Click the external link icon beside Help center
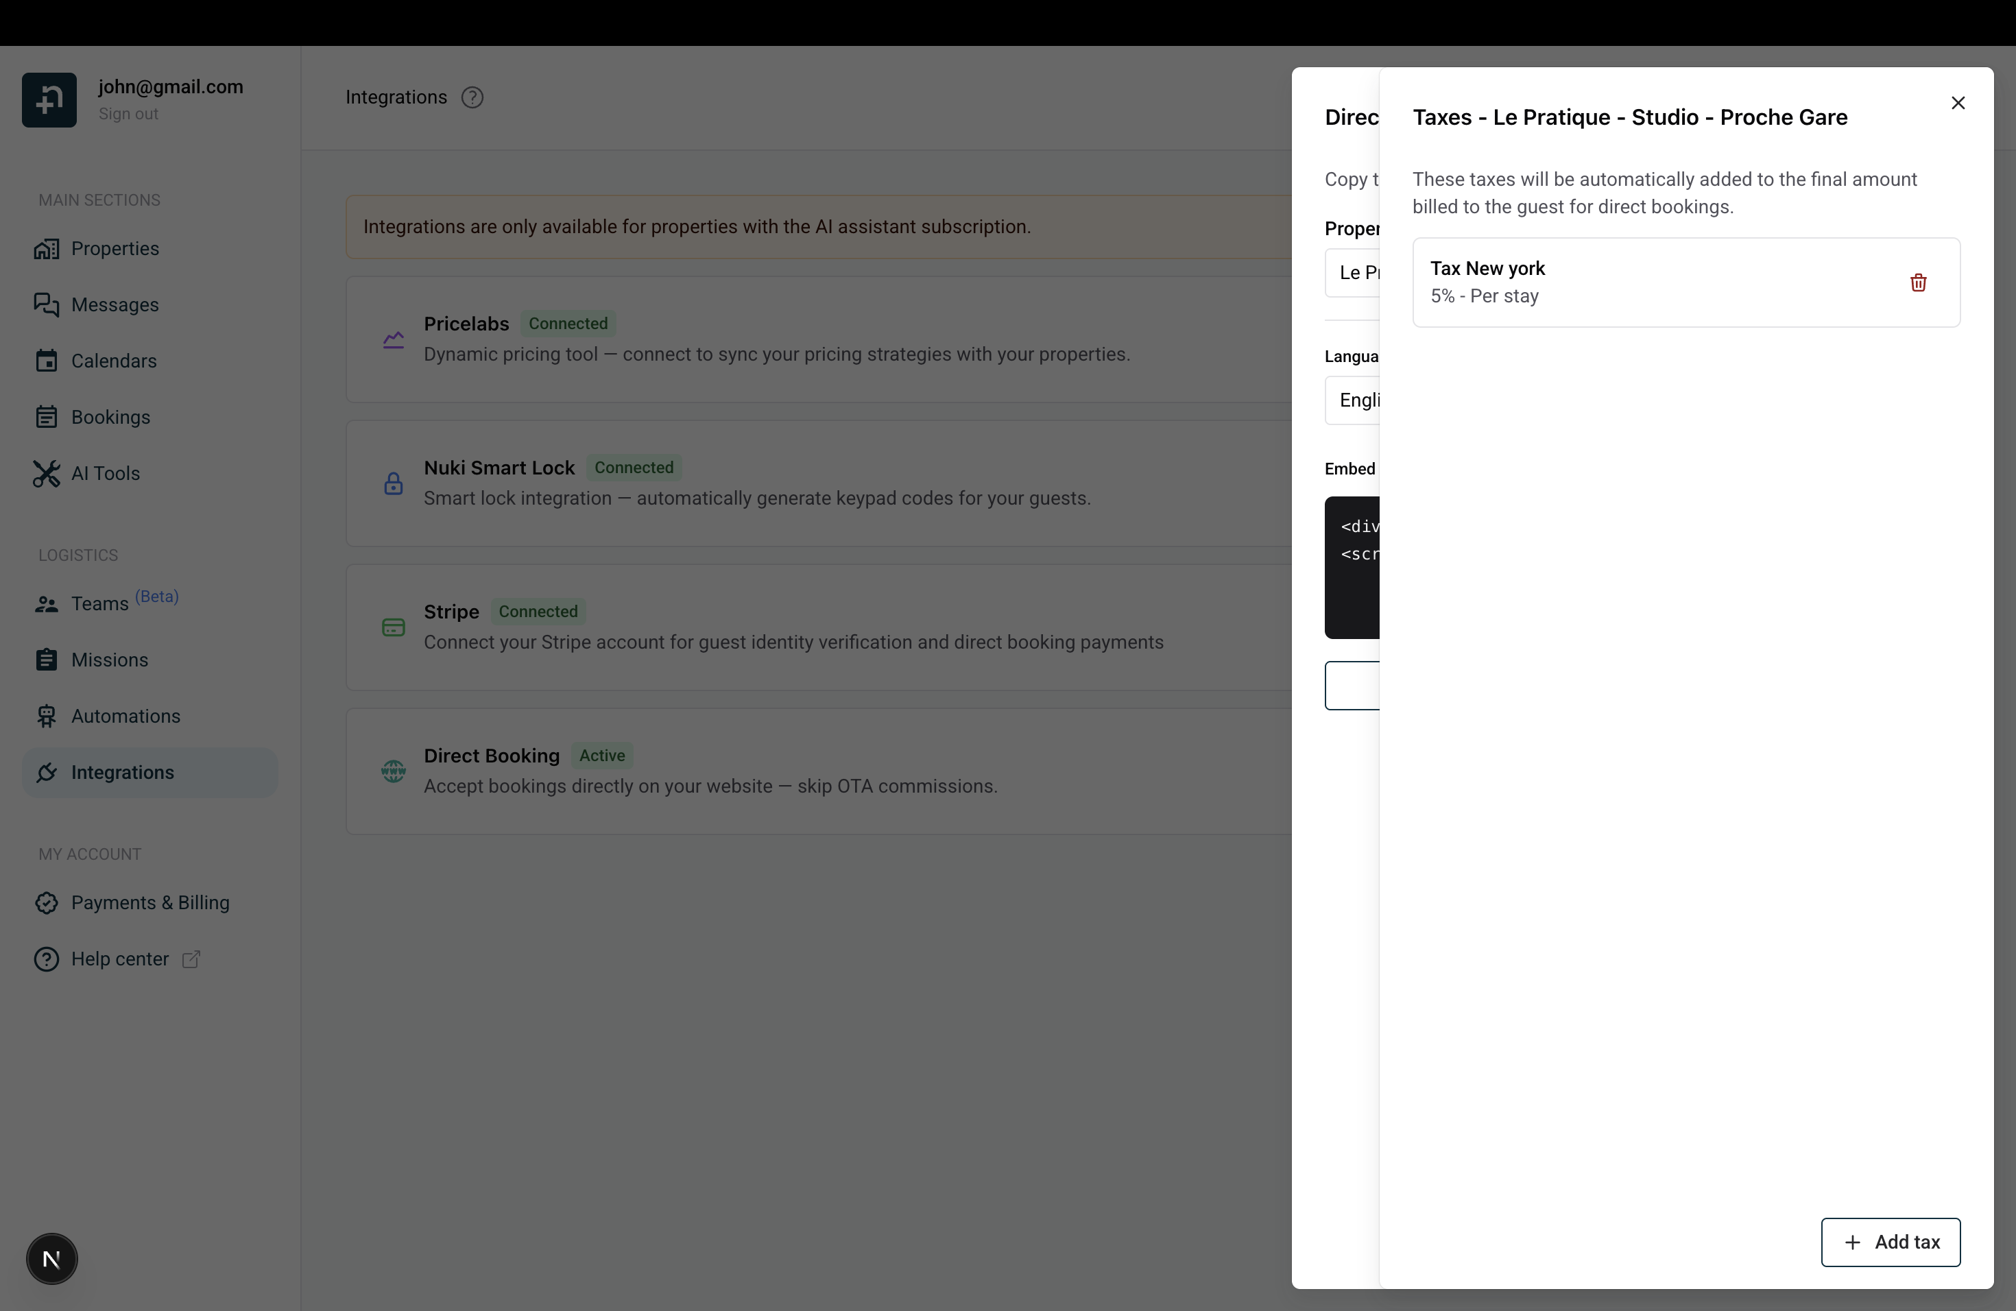Image resolution: width=2016 pixels, height=1311 pixels. pos(191,959)
